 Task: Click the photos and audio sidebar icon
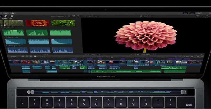[x=6, y=16]
